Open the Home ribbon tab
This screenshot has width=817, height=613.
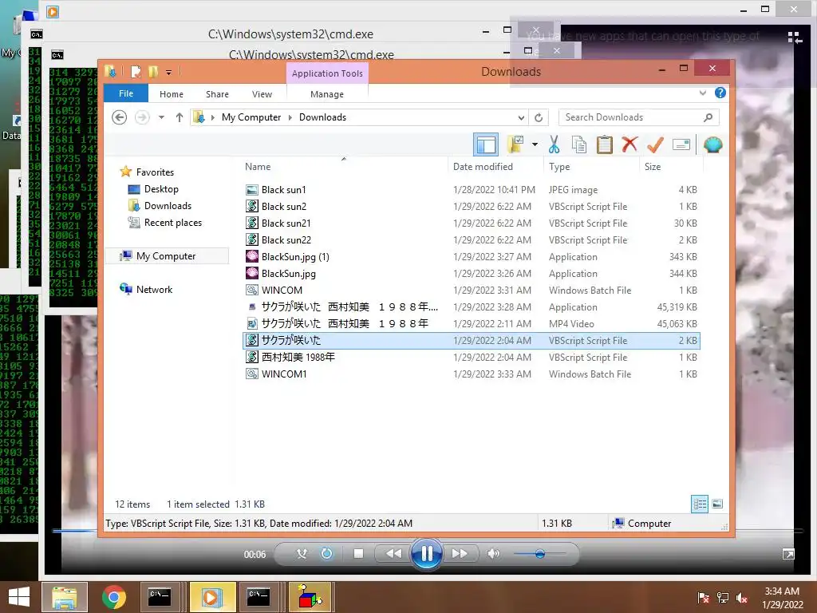pos(172,94)
